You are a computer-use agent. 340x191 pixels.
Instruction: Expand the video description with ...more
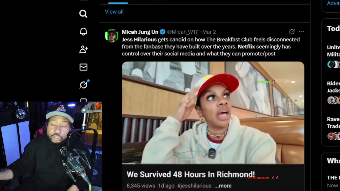(x=223, y=186)
